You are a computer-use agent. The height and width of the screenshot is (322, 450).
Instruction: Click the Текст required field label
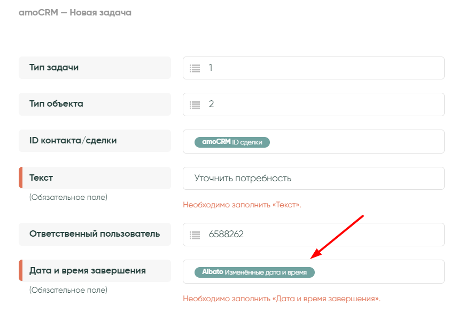pos(41,178)
